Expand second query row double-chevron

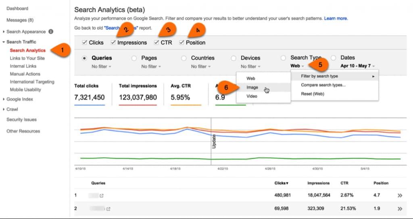point(400,209)
